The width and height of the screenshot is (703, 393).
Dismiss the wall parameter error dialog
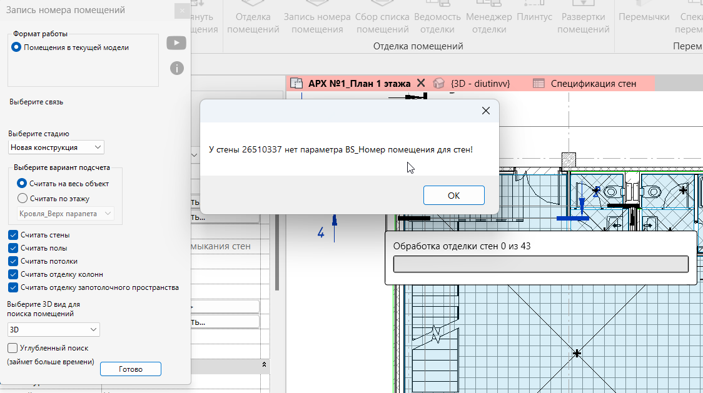pyautogui.click(x=485, y=111)
